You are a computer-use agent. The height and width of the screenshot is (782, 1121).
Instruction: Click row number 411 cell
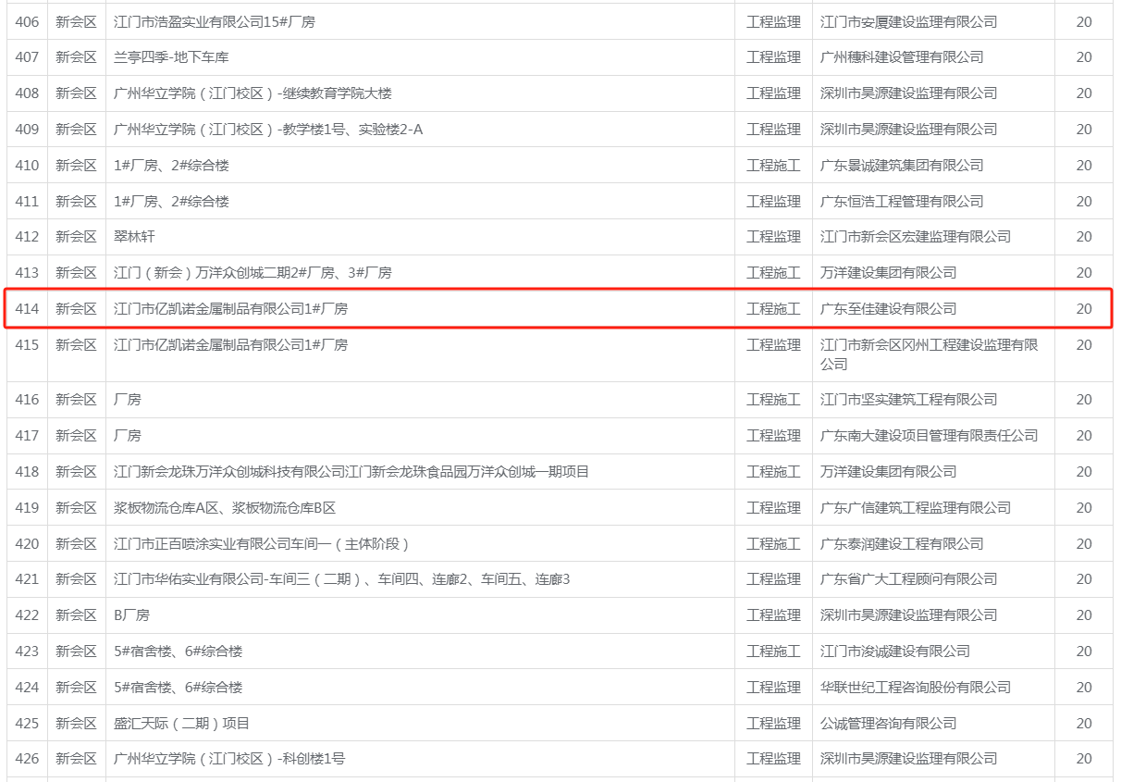tap(27, 201)
